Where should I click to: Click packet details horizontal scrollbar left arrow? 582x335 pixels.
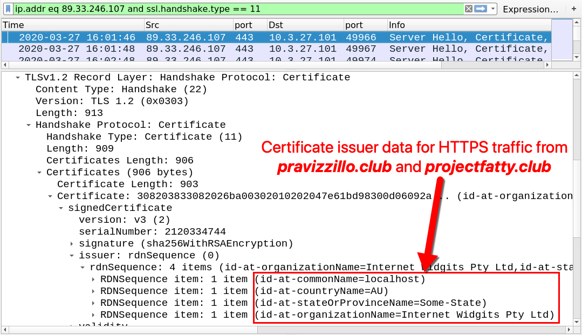click(5, 330)
